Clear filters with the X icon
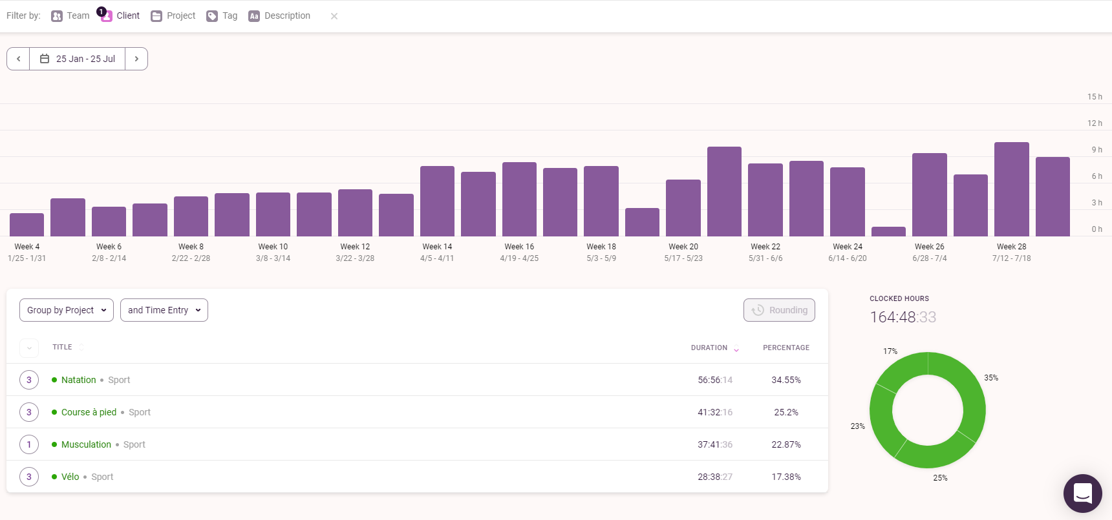 pos(334,16)
